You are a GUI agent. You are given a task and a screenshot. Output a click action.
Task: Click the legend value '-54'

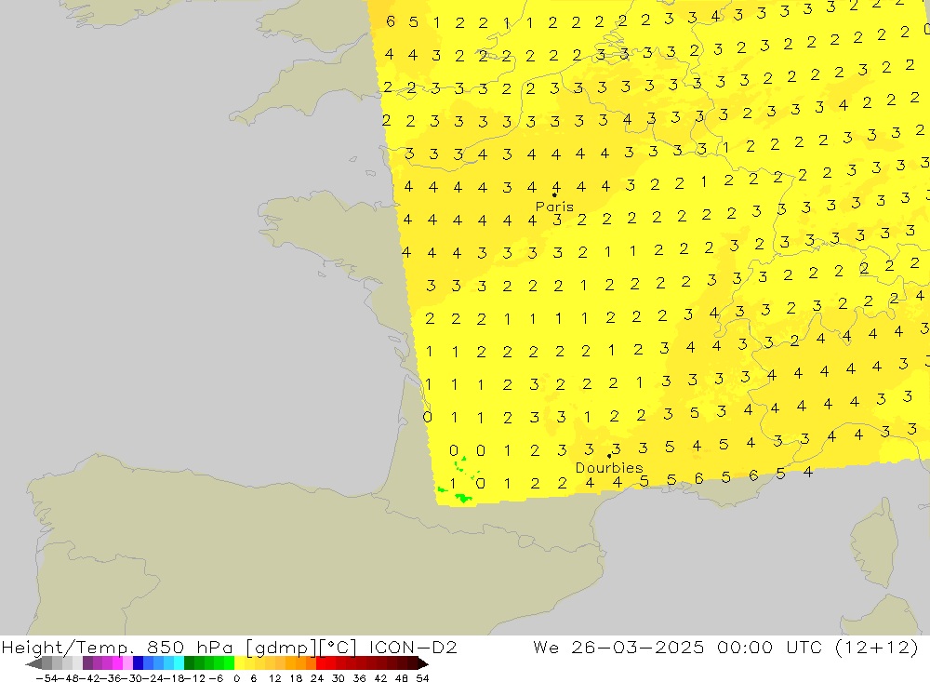[x=46, y=678]
